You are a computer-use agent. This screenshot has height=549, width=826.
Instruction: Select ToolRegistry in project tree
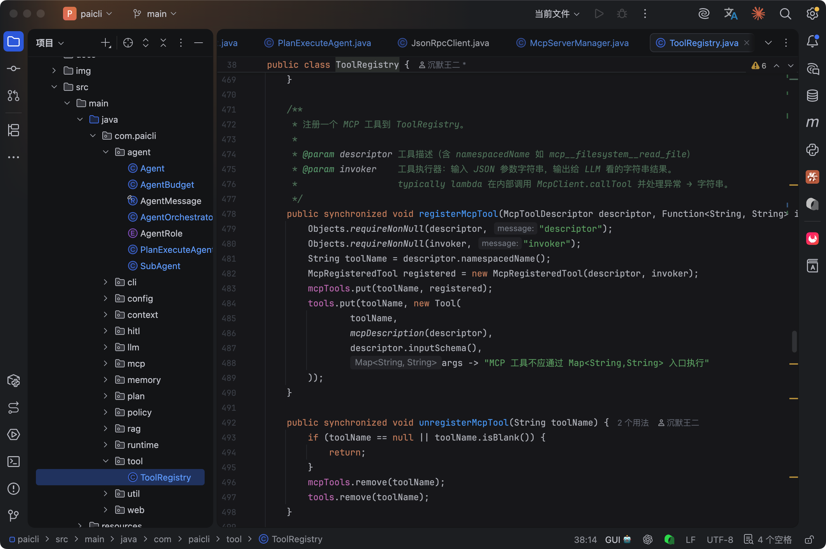120,477
